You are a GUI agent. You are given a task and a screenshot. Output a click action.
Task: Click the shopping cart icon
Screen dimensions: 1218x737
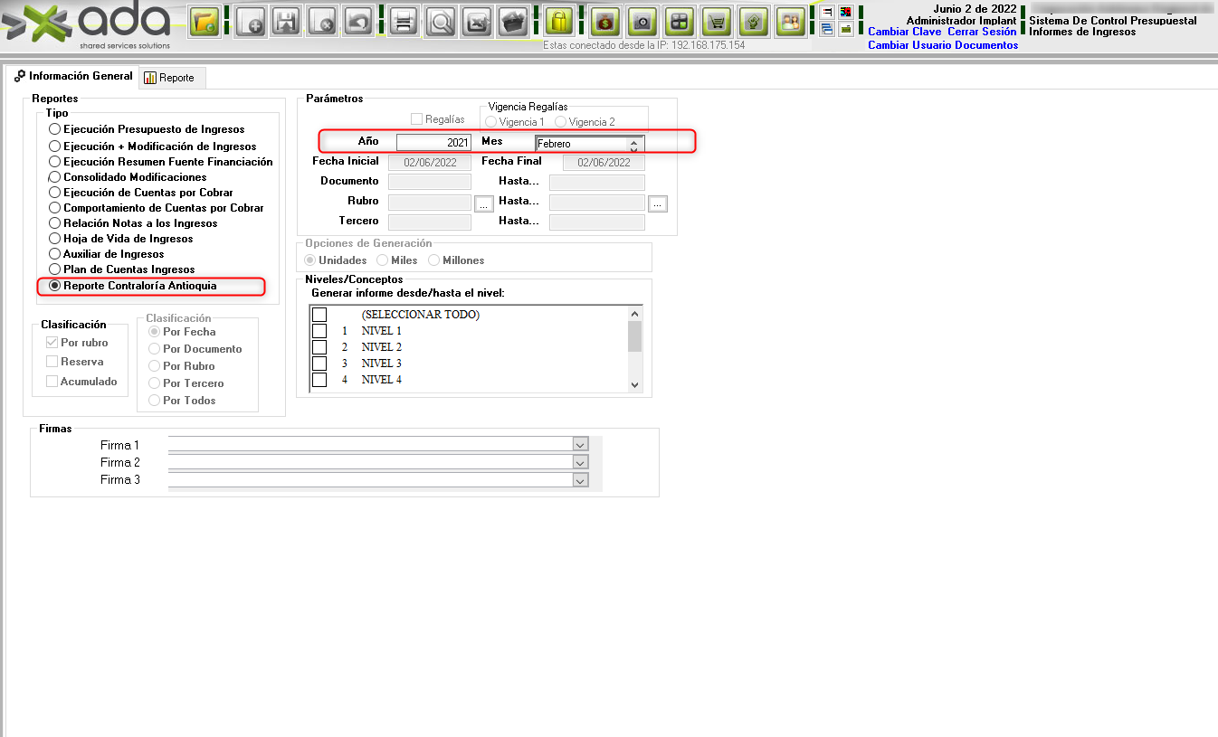(717, 21)
